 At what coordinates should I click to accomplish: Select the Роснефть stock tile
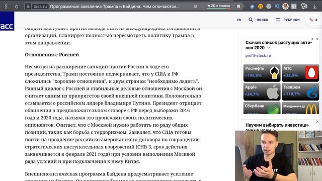point(262,73)
